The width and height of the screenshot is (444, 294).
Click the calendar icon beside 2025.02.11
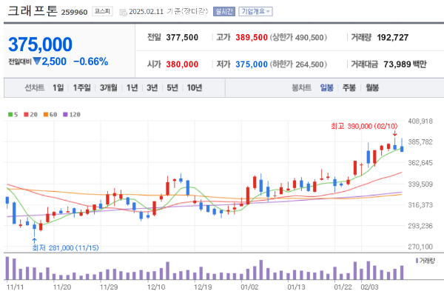pyautogui.click(x=123, y=12)
